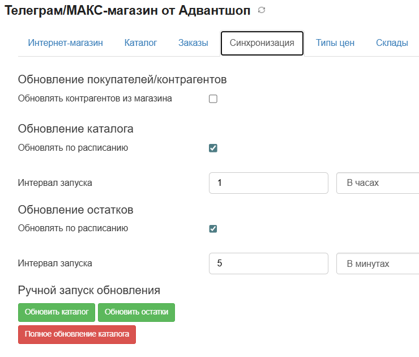Toggle catalog Обновлять по расписанию checkbox
Image resolution: width=419 pixels, height=357 pixels.
tap(213, 148)
